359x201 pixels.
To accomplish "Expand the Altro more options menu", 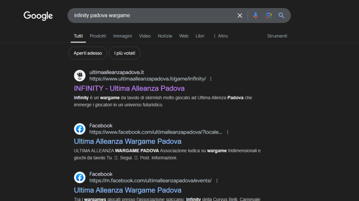I will [x=221, y=36].
